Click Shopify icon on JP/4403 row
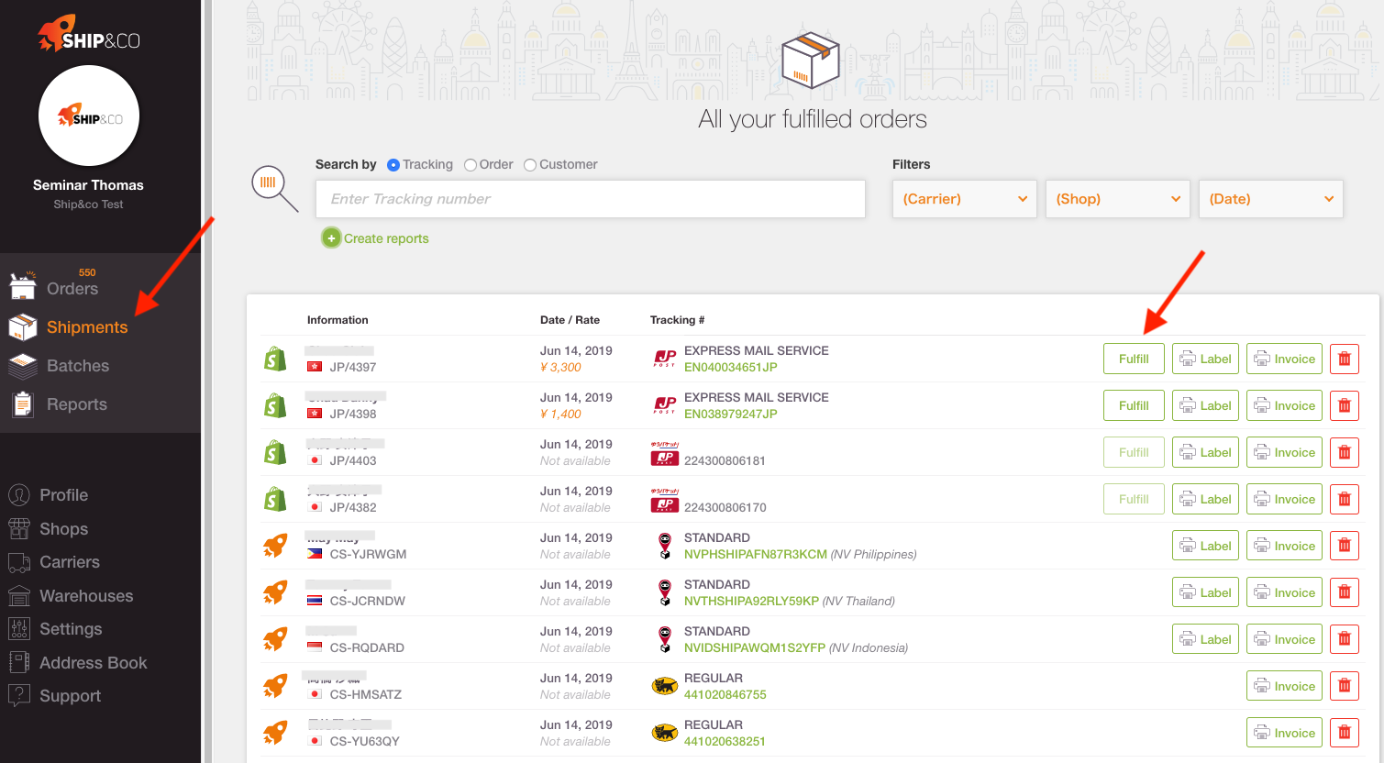The height and width of the screenshot is (763, 1384). [x=275, y=452]
